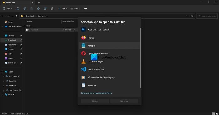Open the View dropdown
This screenshot has height=115, width=219.
75,9
